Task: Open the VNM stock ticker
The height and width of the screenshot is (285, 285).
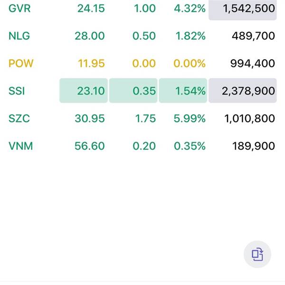Action: [x=21, y=146]
